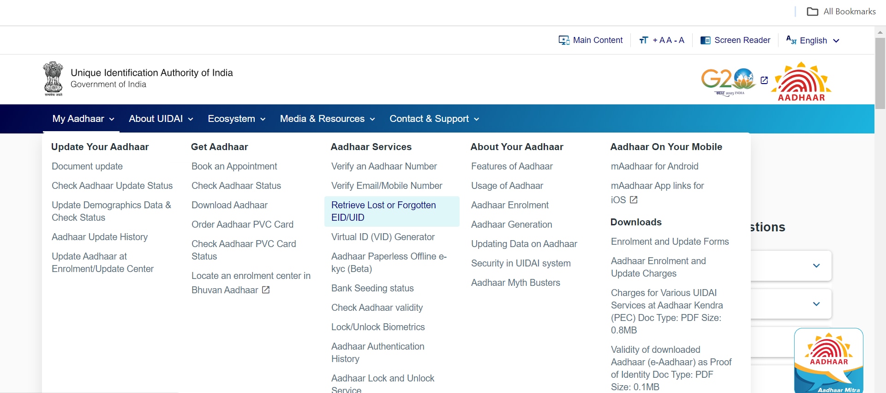Expand the first FAQ accordion chevron
The height and width of the screenshot is (393, 886).
click(x=816, y=266)
